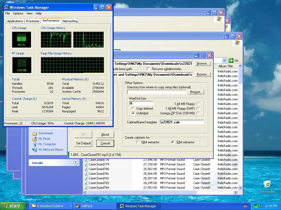Image resolution: width=281 pixels, height=210 pixels.
Task: Select the CaseClosed780 file
Action: [99, 169]
